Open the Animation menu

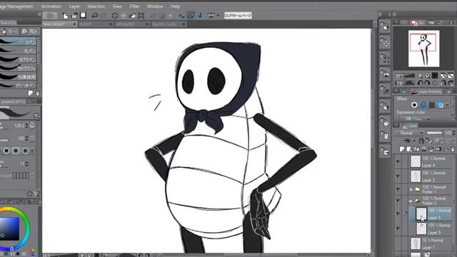click(x=51, y=6)
